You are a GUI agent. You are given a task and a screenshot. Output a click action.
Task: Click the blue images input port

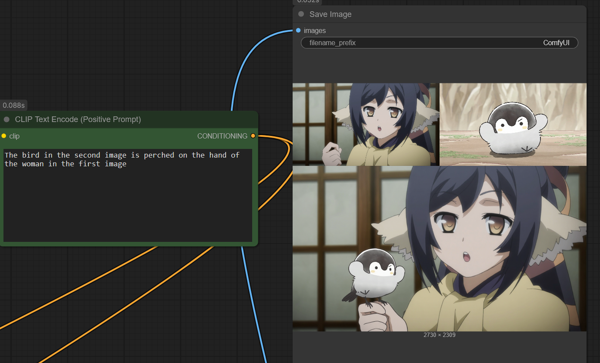[x=298, y=30]
